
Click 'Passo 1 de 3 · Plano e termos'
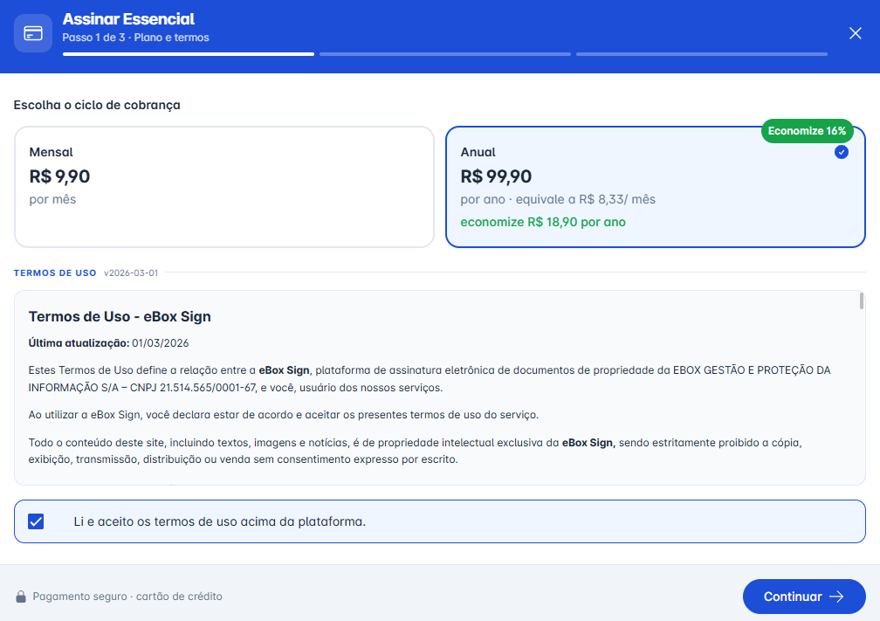coord(136,38)
